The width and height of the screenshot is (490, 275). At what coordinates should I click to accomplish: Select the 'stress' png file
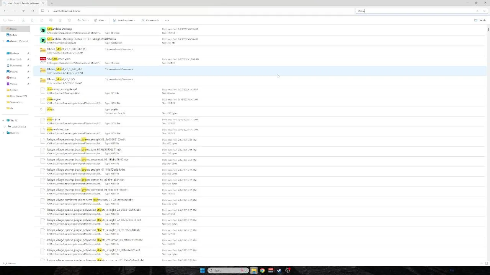point(260,111)
